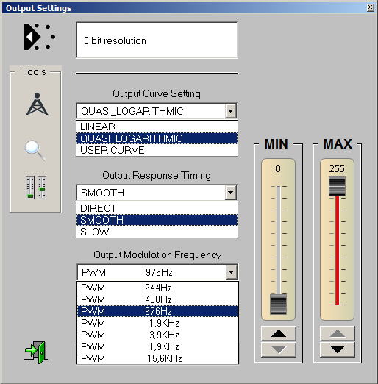Viewport: 378px width, 384px height.
Task: Click the dotted triangle logo icon
Action: 40,37
